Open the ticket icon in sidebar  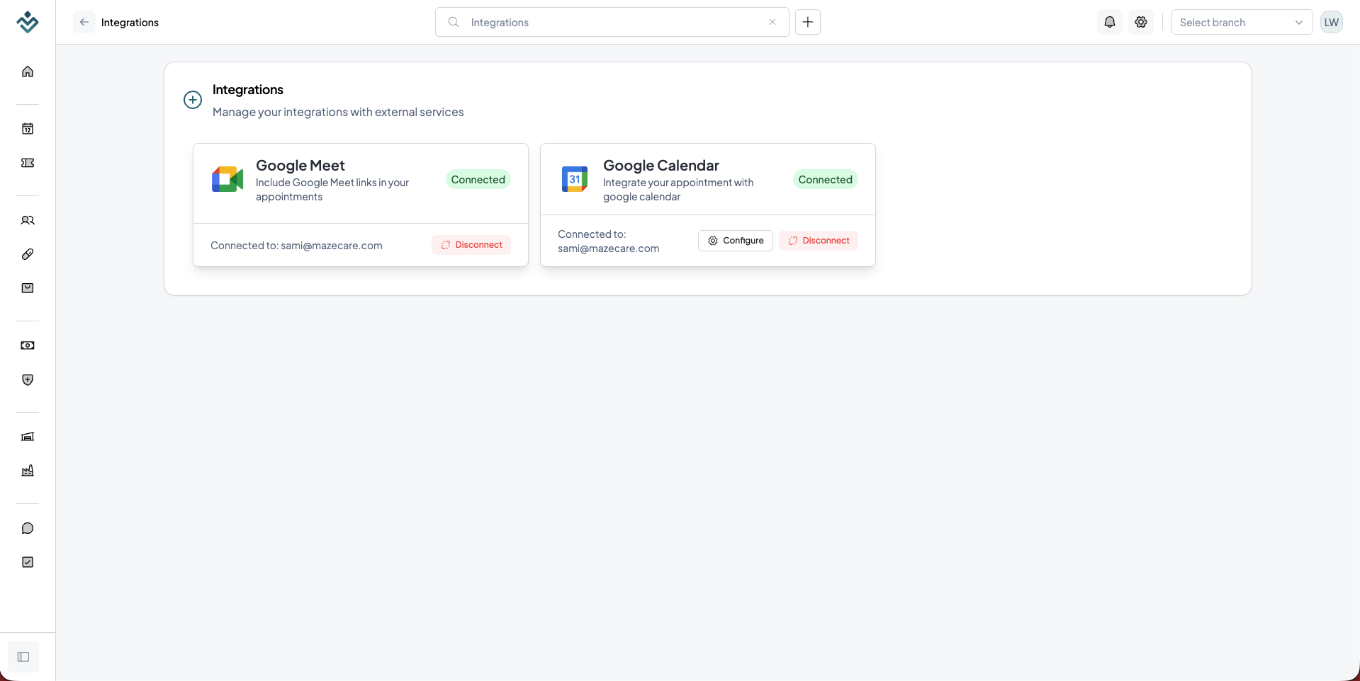tap(28, 163)
